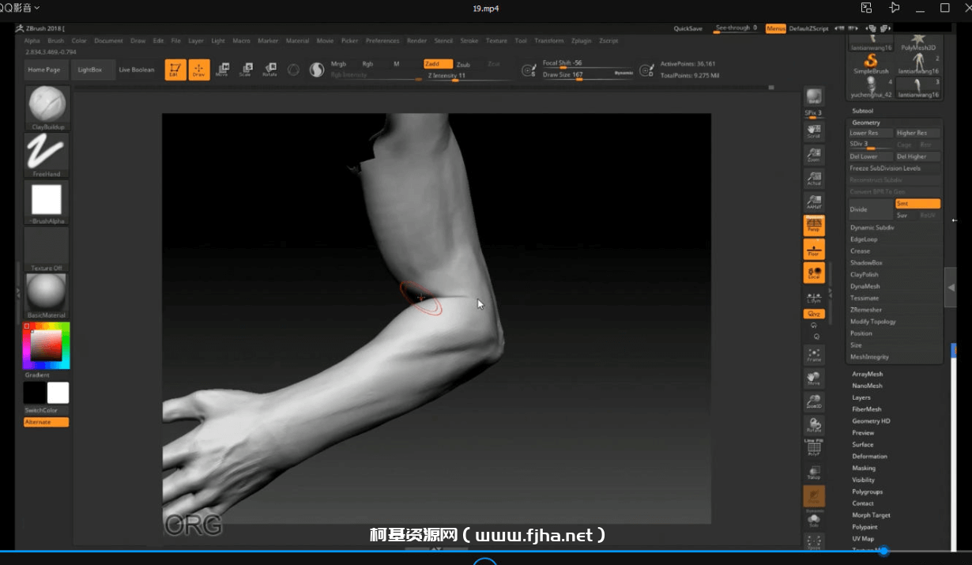
Task: Select the yuchenghui_42 tool thumbnail
Action: [871, 88]
